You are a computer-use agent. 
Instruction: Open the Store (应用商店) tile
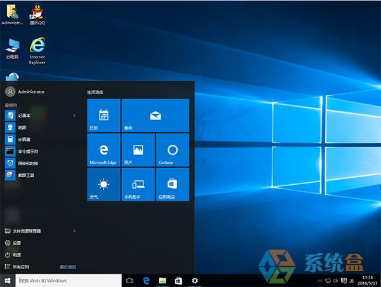(x=172, y=185)
